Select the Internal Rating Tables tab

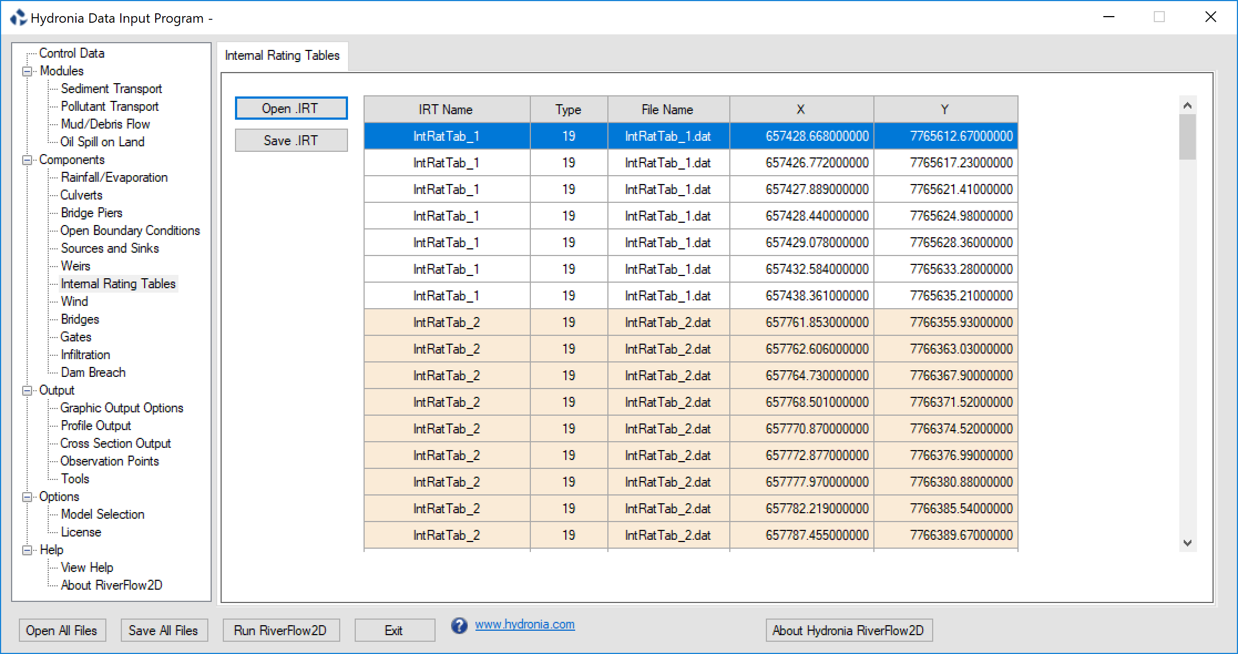282,55
